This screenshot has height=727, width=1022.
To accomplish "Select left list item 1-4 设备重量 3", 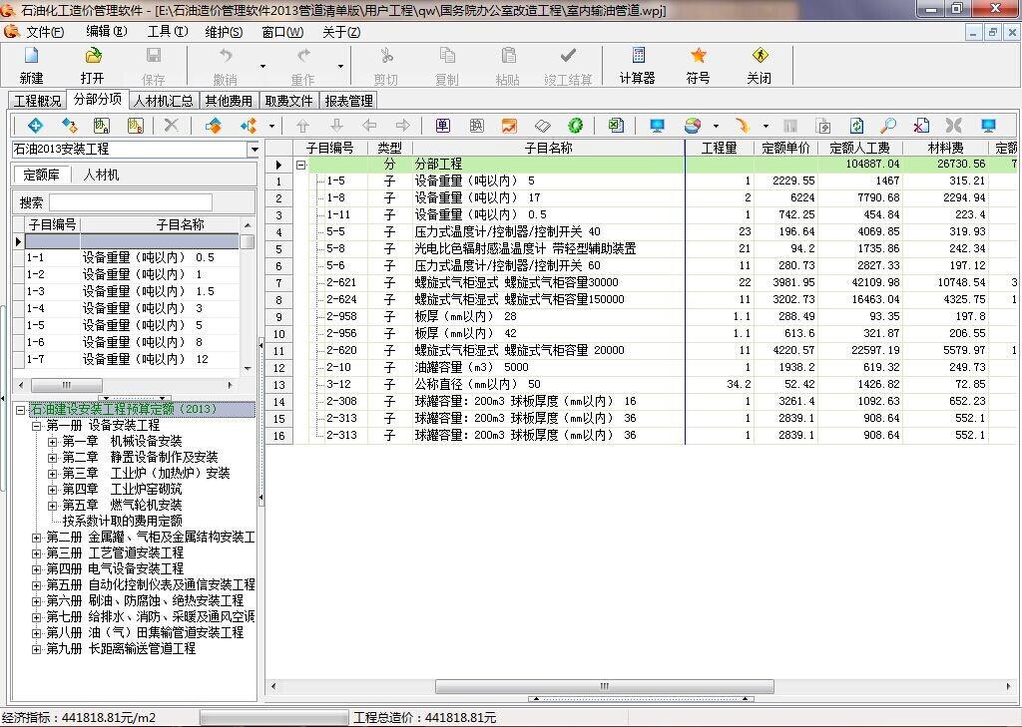I will tap(128, 309).
